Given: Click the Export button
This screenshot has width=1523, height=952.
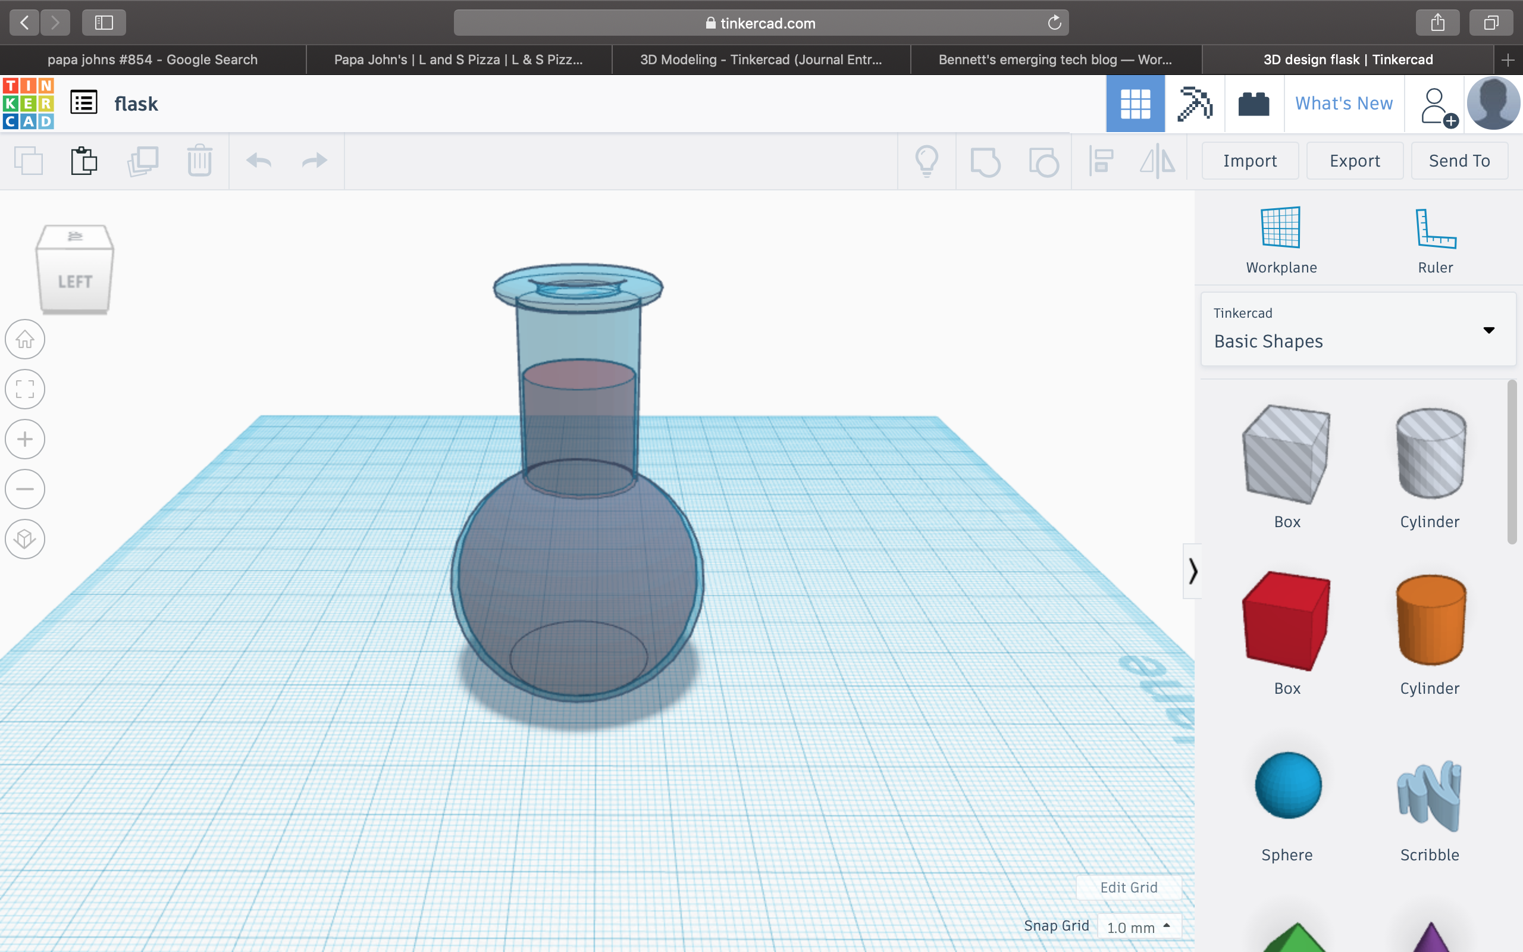Looking at the screenshot, I should [1354, 161].
